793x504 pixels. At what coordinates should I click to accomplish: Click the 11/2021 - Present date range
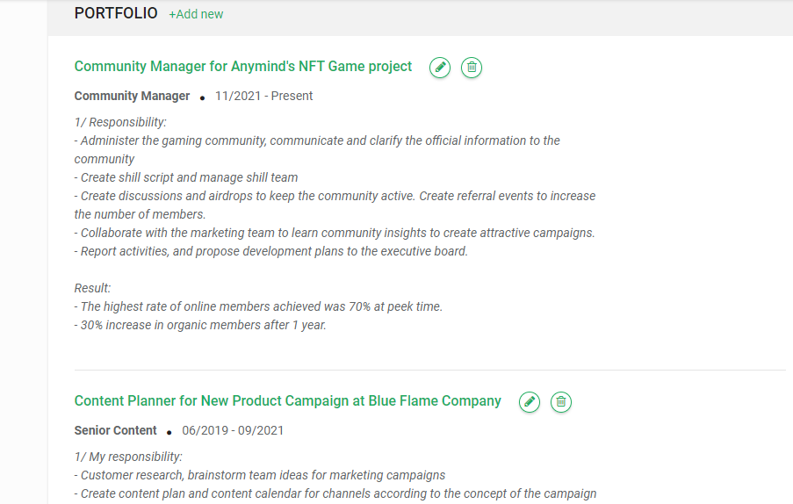pos(263,96)
